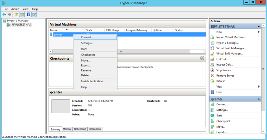Collapse the Checkpoints panel with round chevron
This screenshot has height=140, width=267.
[x=202, y=58]
